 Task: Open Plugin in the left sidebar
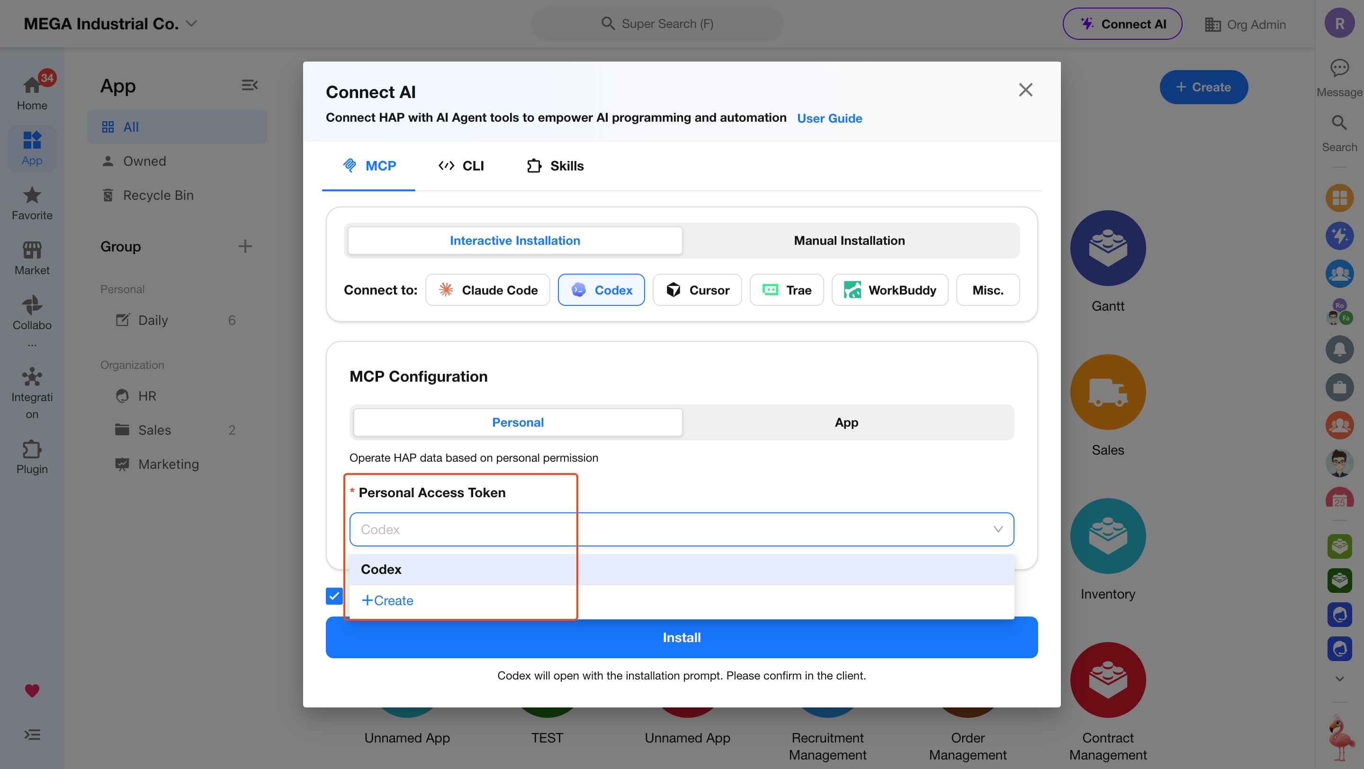click(x=32, y=457)
